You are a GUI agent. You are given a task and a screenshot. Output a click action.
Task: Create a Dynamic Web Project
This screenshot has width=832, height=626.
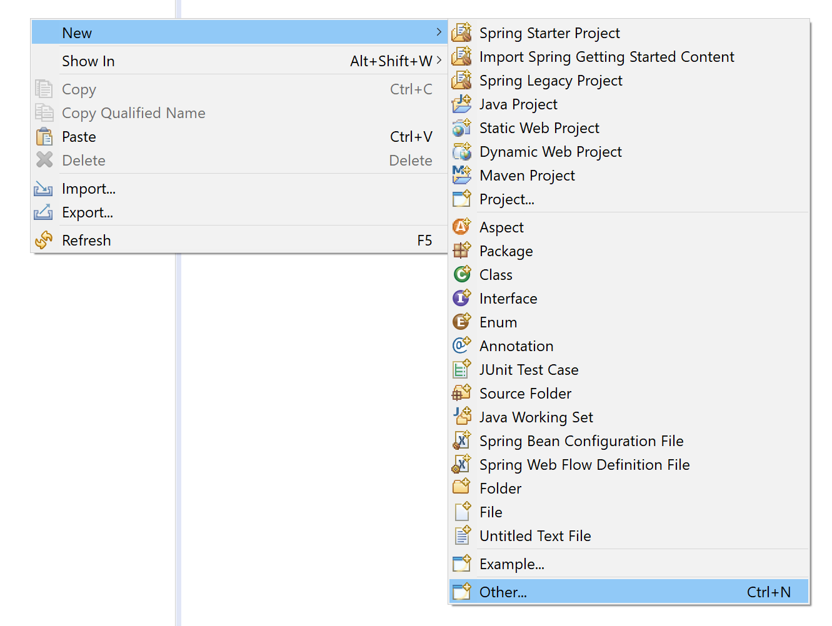point(629,151)
